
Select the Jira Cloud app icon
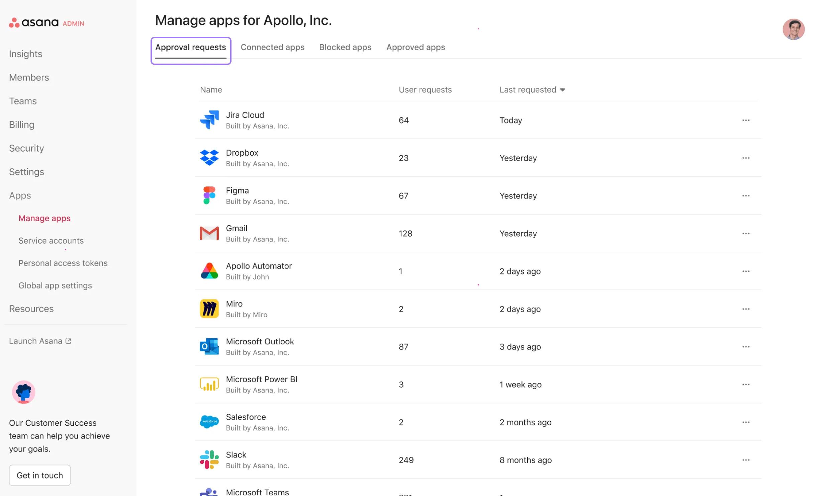click(x=209, y=120)
